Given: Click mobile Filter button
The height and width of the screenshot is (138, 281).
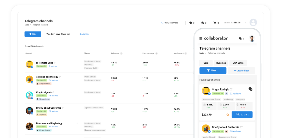Looking at the screenshot, I should click(x=213, y=70).
